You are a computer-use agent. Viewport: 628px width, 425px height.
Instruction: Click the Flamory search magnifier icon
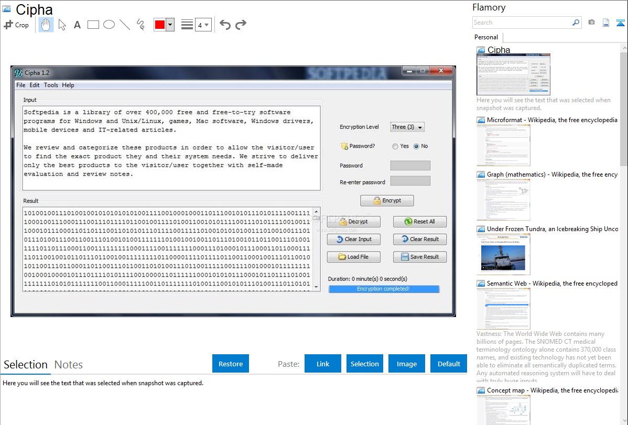click(x=576, y=23)
